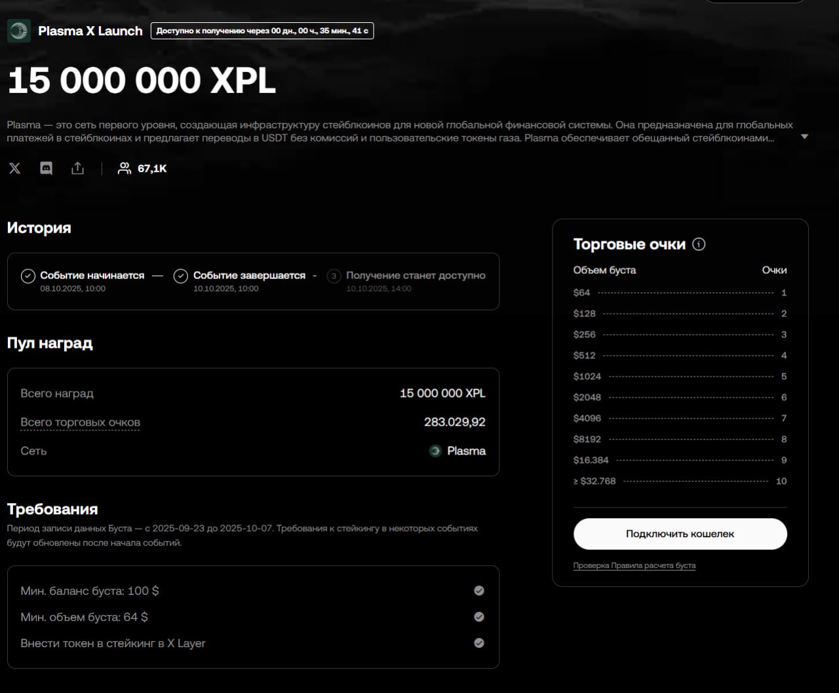839x693 pixels.
Task: Open the Discord community icon
Action: pyautogui.click(x=46, y=168)
